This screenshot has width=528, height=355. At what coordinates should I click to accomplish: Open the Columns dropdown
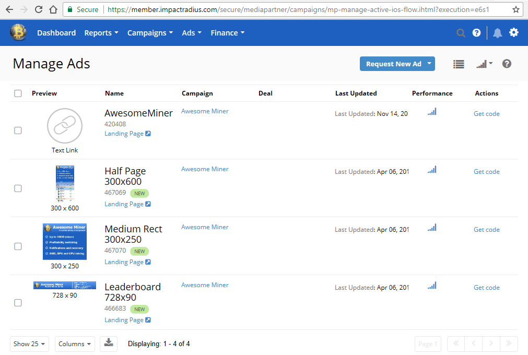pyautogui.click(x=75, y=344)
